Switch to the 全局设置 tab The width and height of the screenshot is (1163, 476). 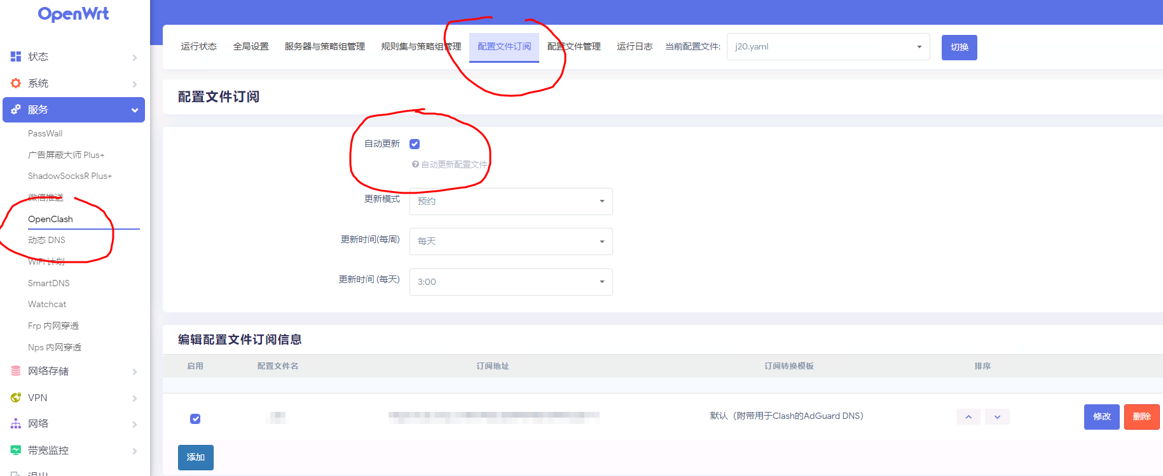click(x=251, y=46)
